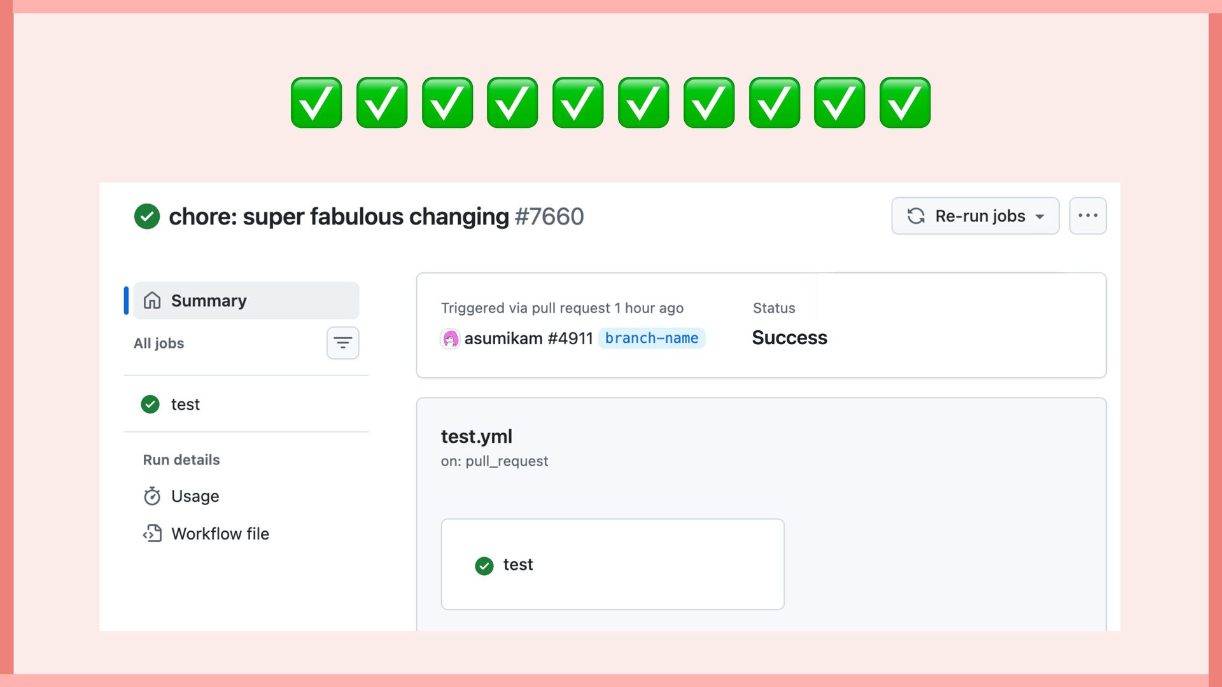Viewport: 1222px width, 687px height.
Task: Click the file code icon beside Workflow file
Action: [152, 534]
